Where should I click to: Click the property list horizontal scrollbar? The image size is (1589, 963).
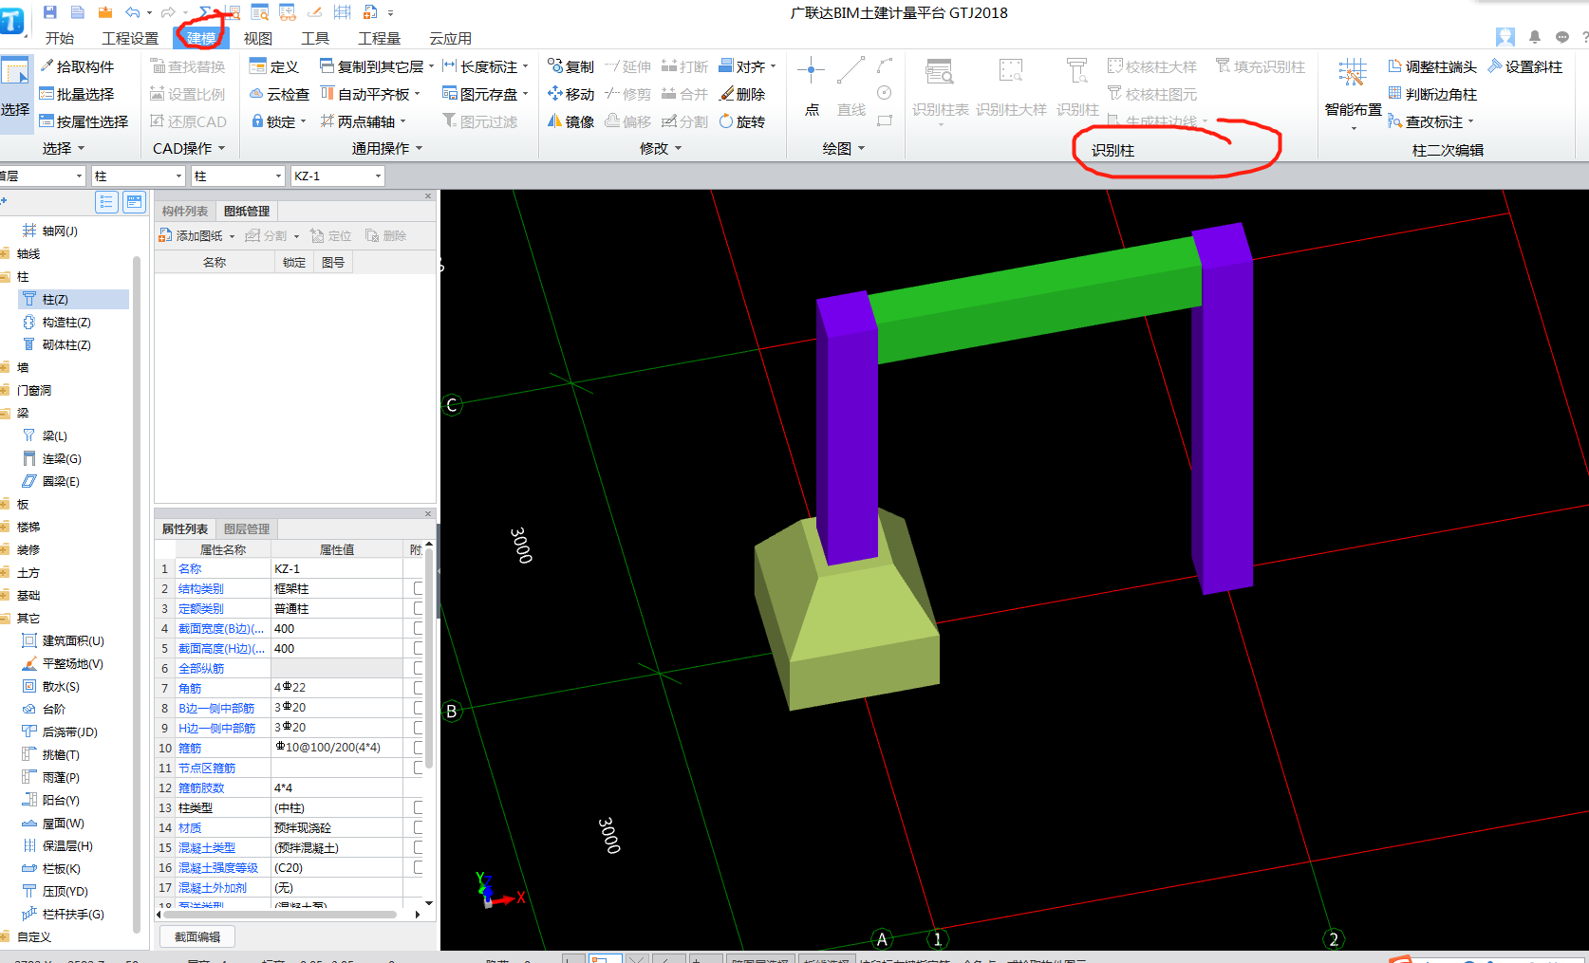(279, 915)
